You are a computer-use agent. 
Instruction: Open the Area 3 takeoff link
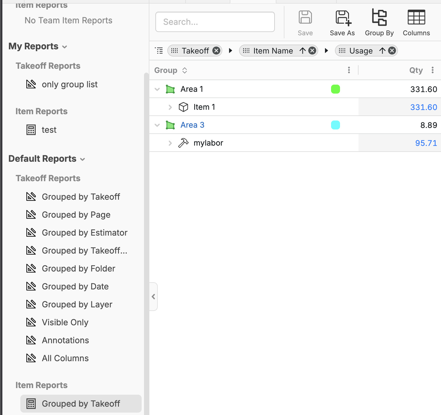coord(192,125)
